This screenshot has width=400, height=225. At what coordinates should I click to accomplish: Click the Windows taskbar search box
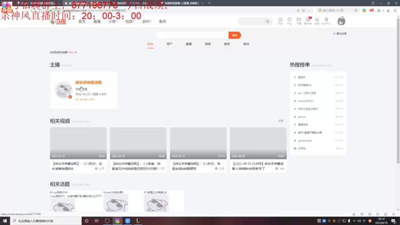point(46,221)
